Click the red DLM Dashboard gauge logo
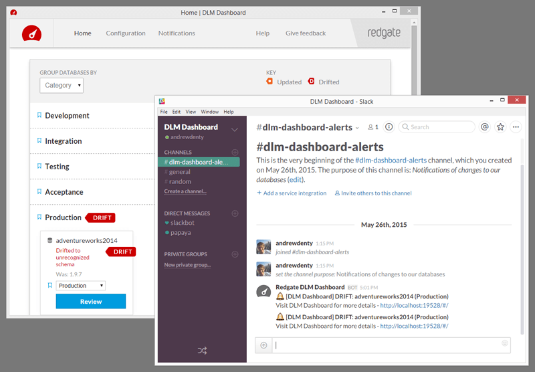 tap(31, 33)
